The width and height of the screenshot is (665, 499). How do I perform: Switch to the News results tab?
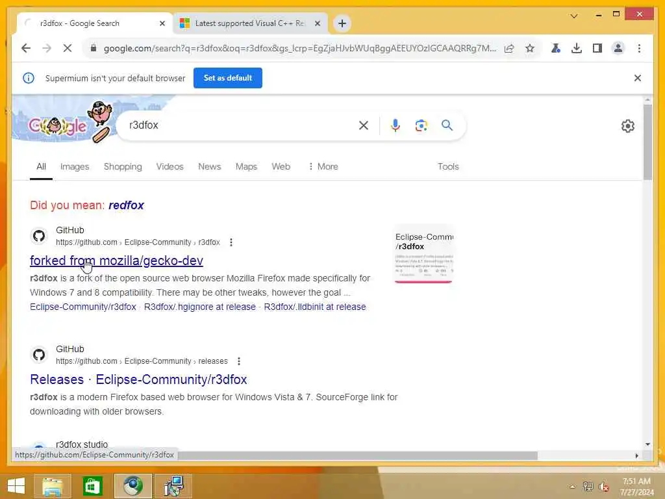[x=210, y=167]
